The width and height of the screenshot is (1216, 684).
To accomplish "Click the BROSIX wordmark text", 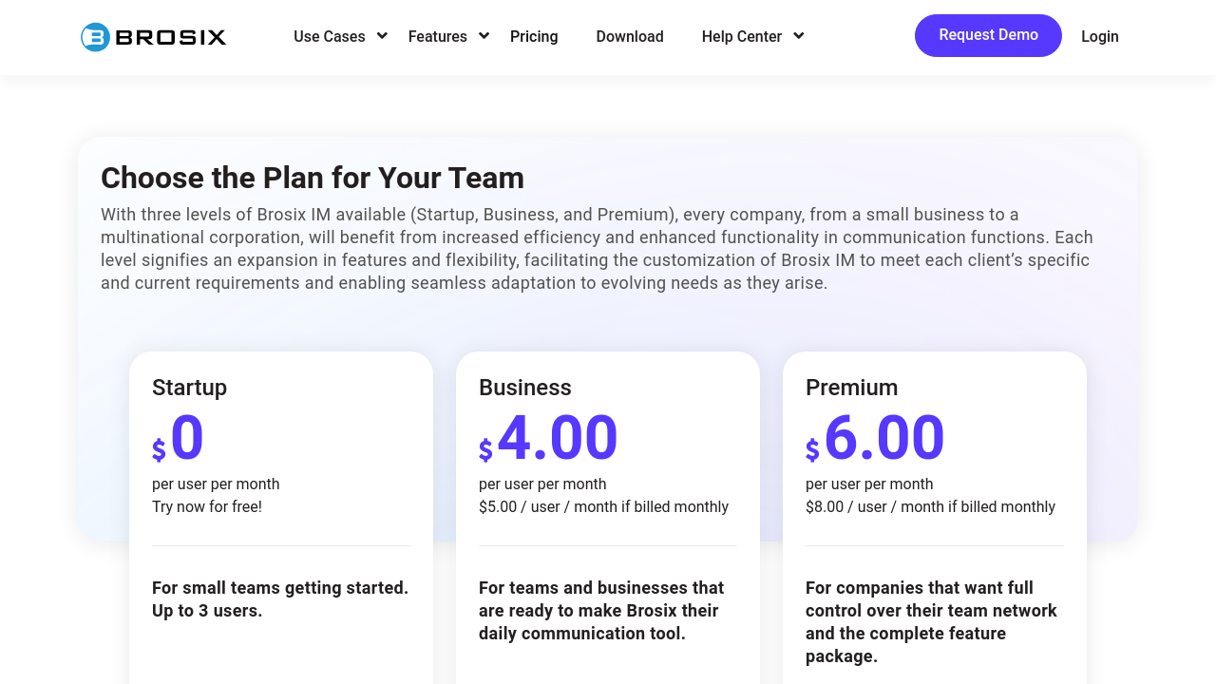I will (170, 37).
